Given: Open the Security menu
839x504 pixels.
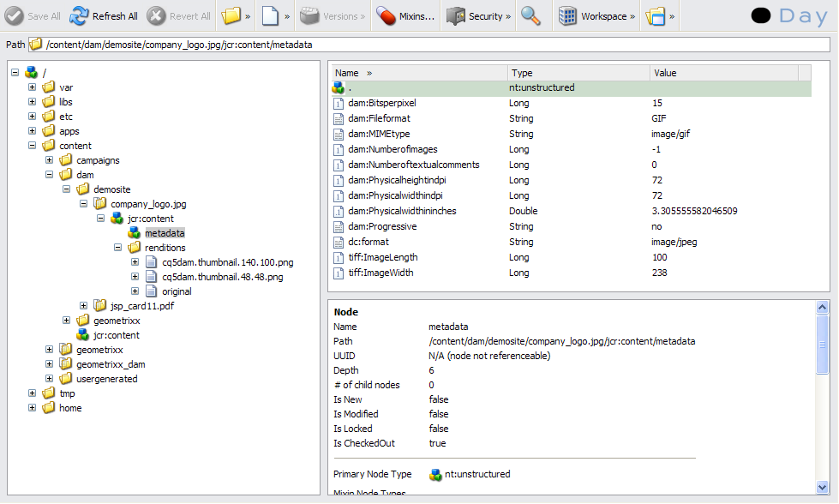Looking at the screenshot, I should coord(478,16).
